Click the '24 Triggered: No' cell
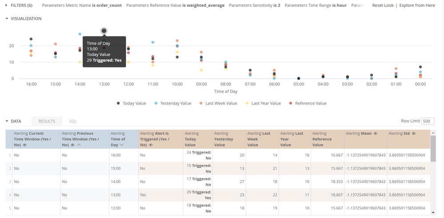 tap(198, 155)
